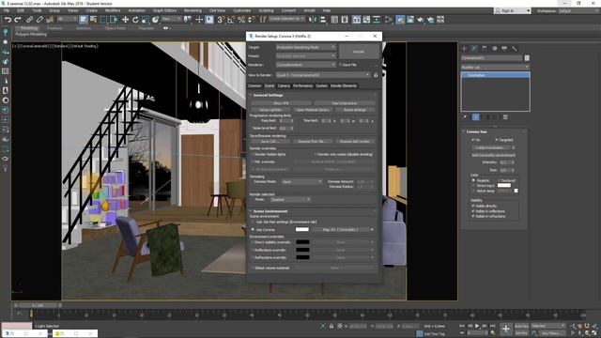Select Use 3ds Max settings radio option

point(253,222)
